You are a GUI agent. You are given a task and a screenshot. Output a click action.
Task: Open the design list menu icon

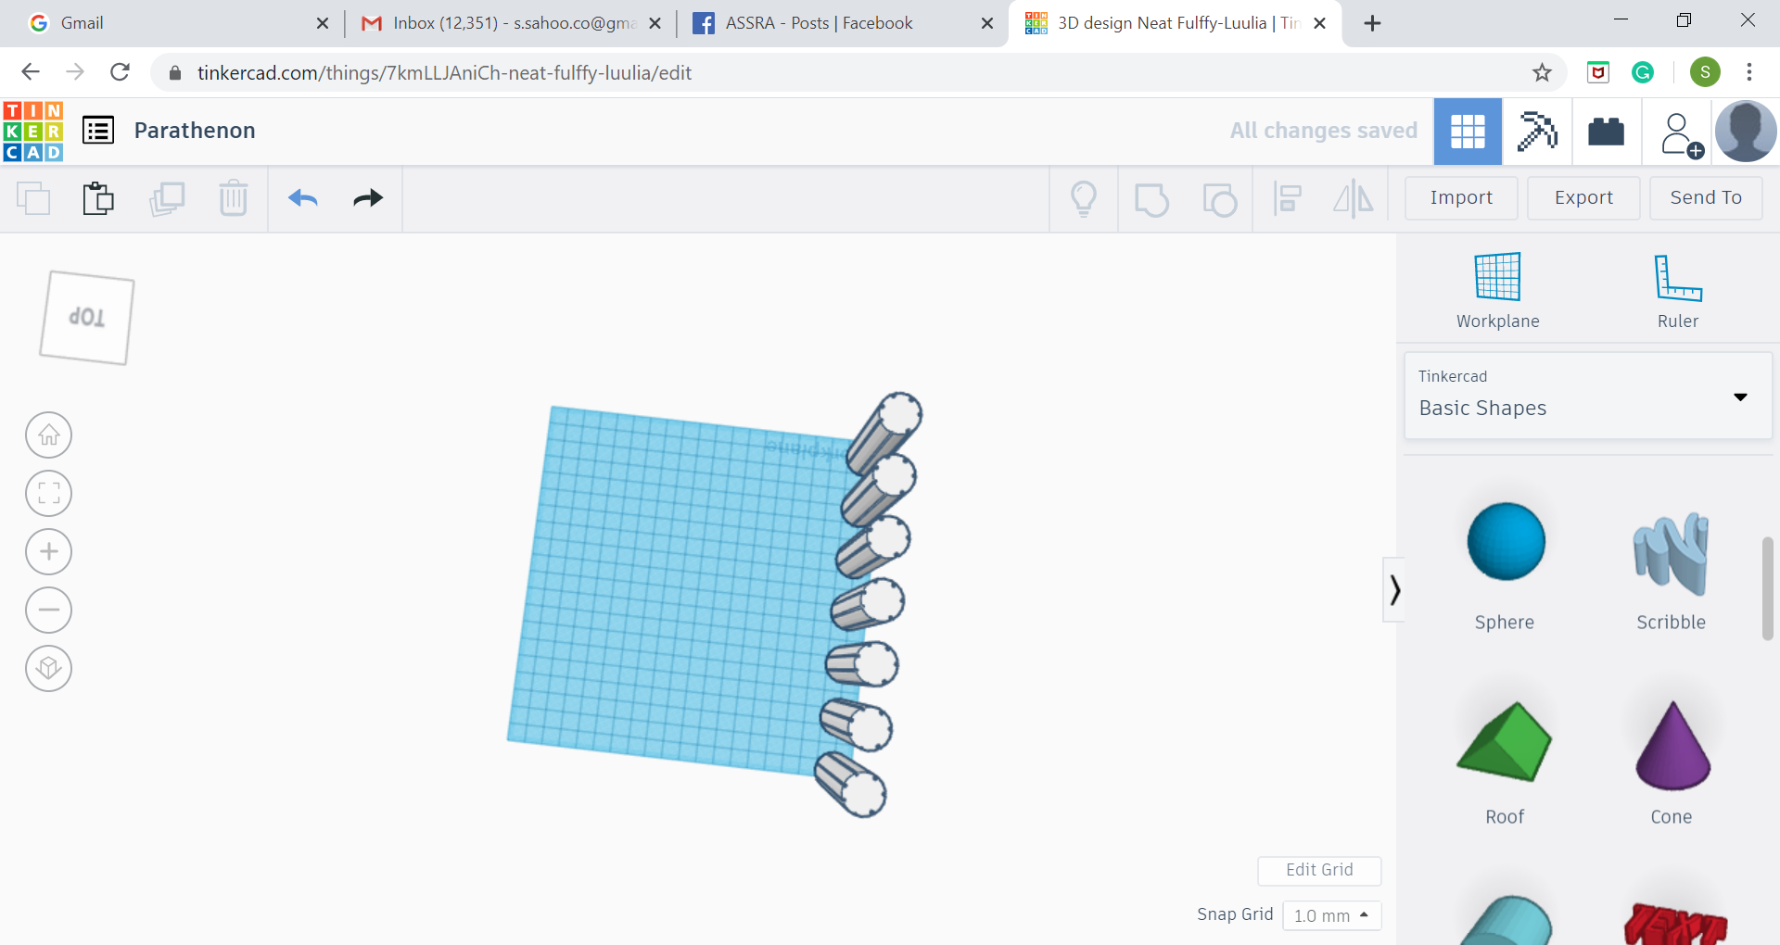pos(98,131)
